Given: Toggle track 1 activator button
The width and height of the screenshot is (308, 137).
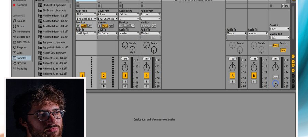Looking at the screenshot, I should pyautogui.click(x=82, y=75).
